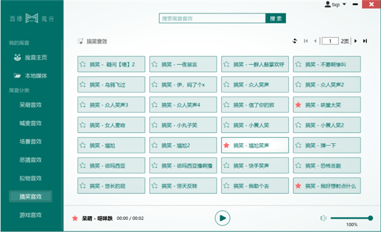Open the 恶搞音效 category
The image size is (381, 232).
click(30, 160)
